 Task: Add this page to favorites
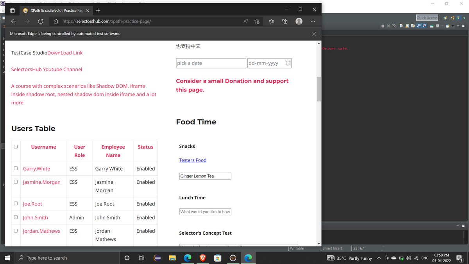pos(257,21)
